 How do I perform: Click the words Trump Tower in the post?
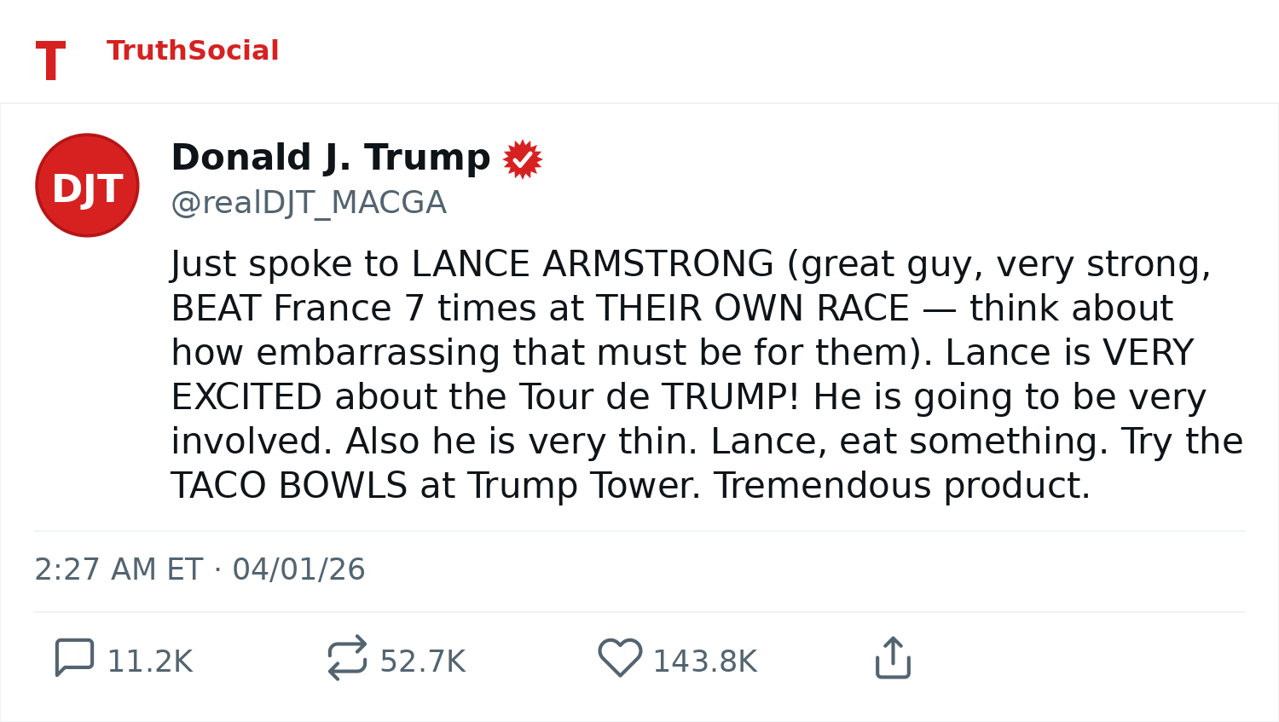583,486
